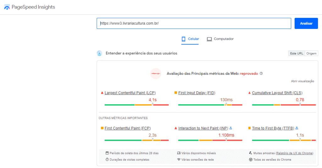Click the calendar icon for collection period
The image size is (322, 168).
pos(107,153)
